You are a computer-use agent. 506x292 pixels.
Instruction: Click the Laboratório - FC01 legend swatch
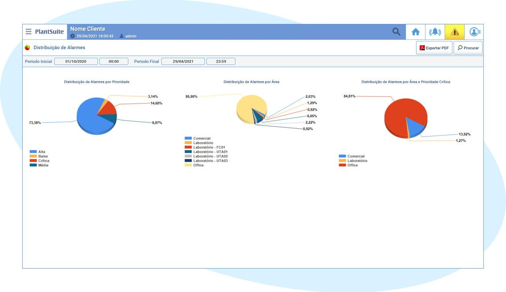click(x=188, y=147)
